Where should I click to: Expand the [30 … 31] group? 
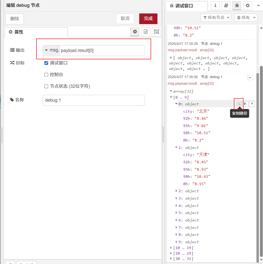171,259
